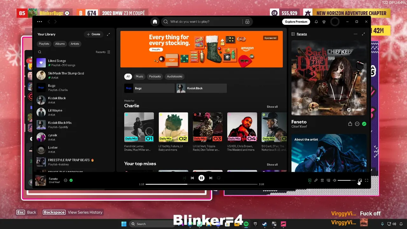Open the Recents sort dropdown
Viewport: 407px width, 229px height.
[103, 52]
